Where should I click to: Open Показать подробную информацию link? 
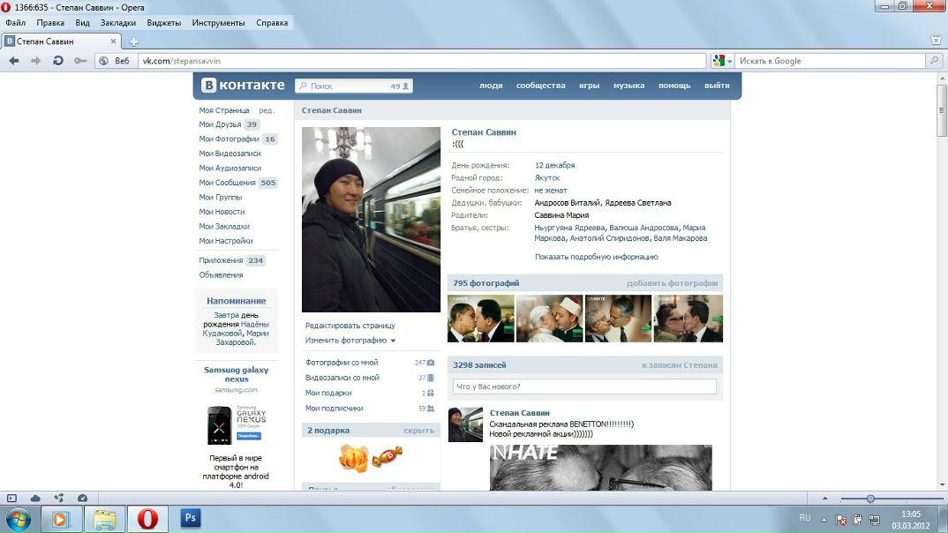click(595, 256)
